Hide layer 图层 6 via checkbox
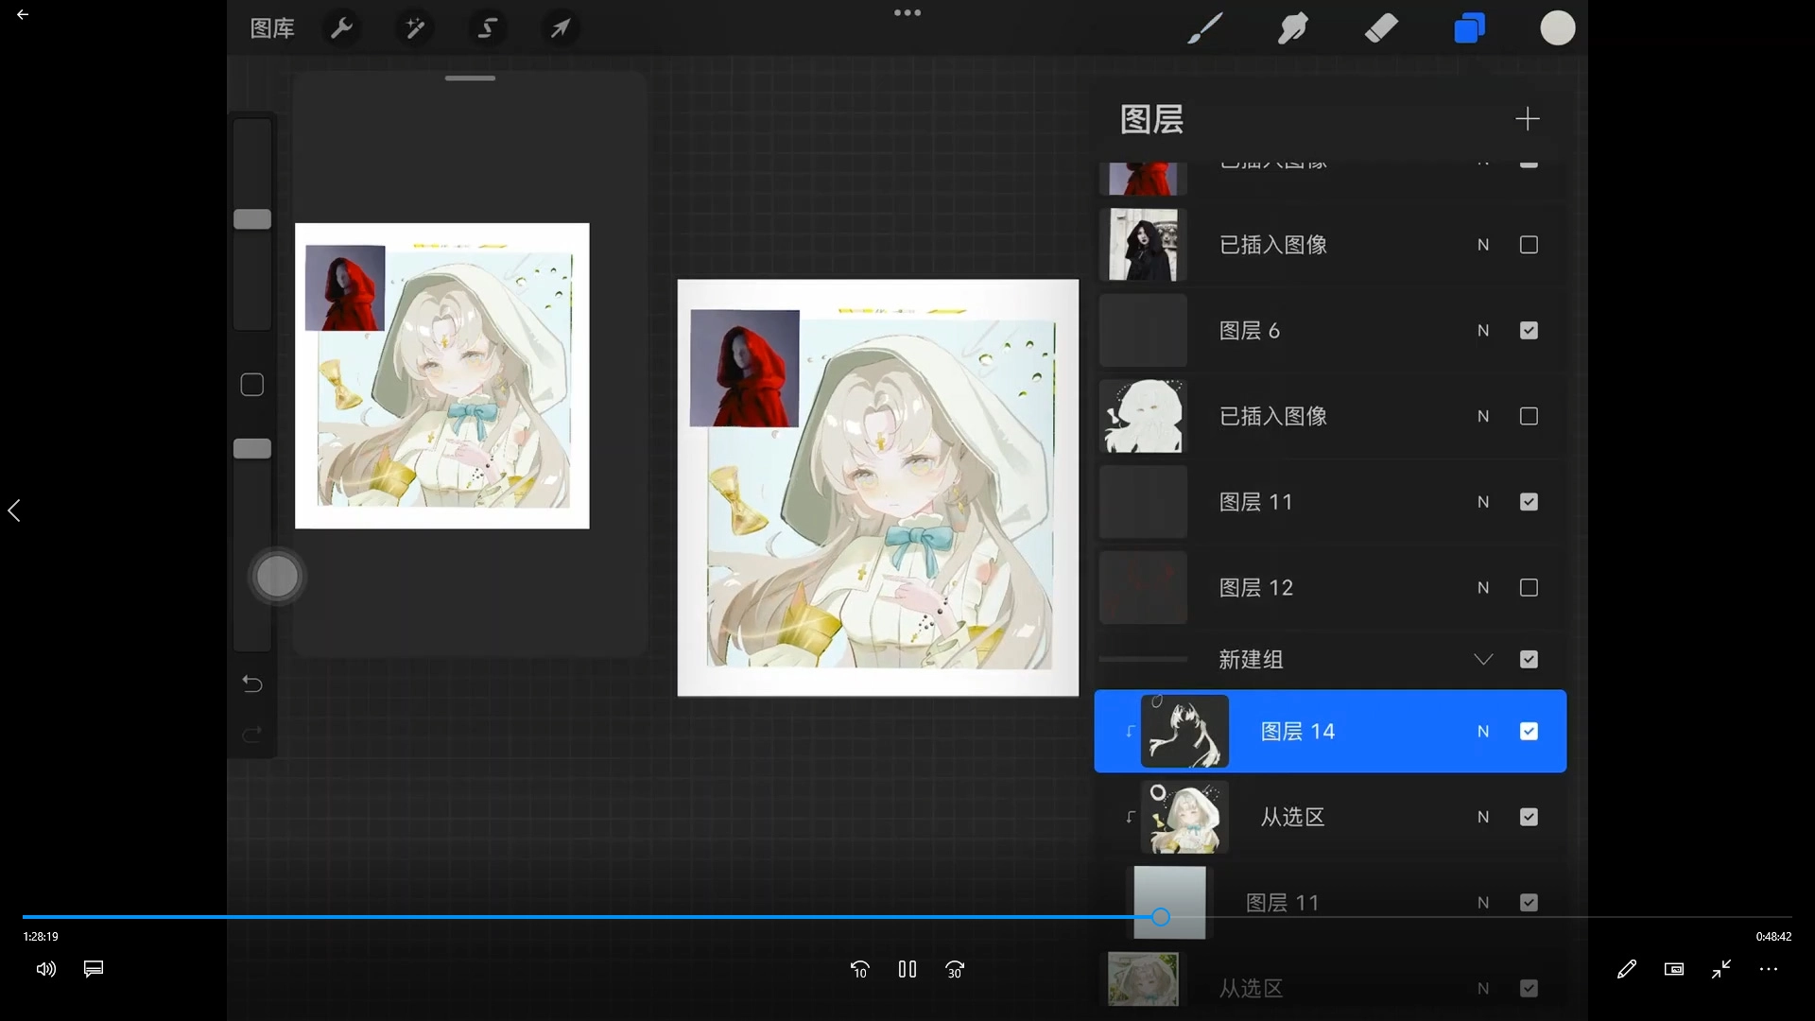Viewport: 1815px width, 1021px height. (1529, 331)
